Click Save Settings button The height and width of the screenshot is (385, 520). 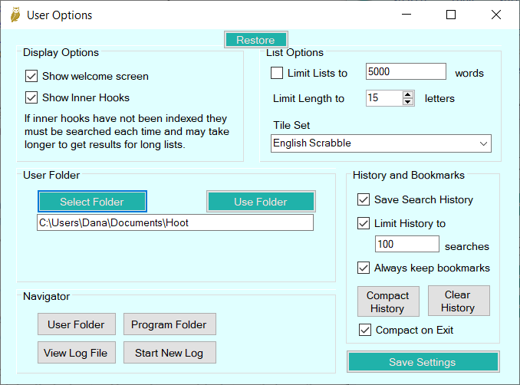423,362
